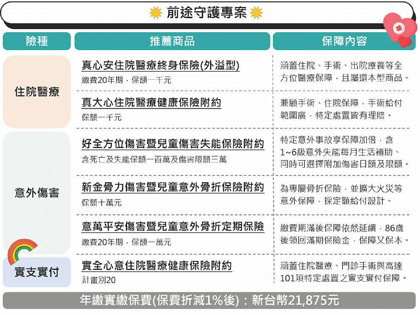
Task: Open 實全心意住院醫療健康保險附約 link
Action: (156, 265)
